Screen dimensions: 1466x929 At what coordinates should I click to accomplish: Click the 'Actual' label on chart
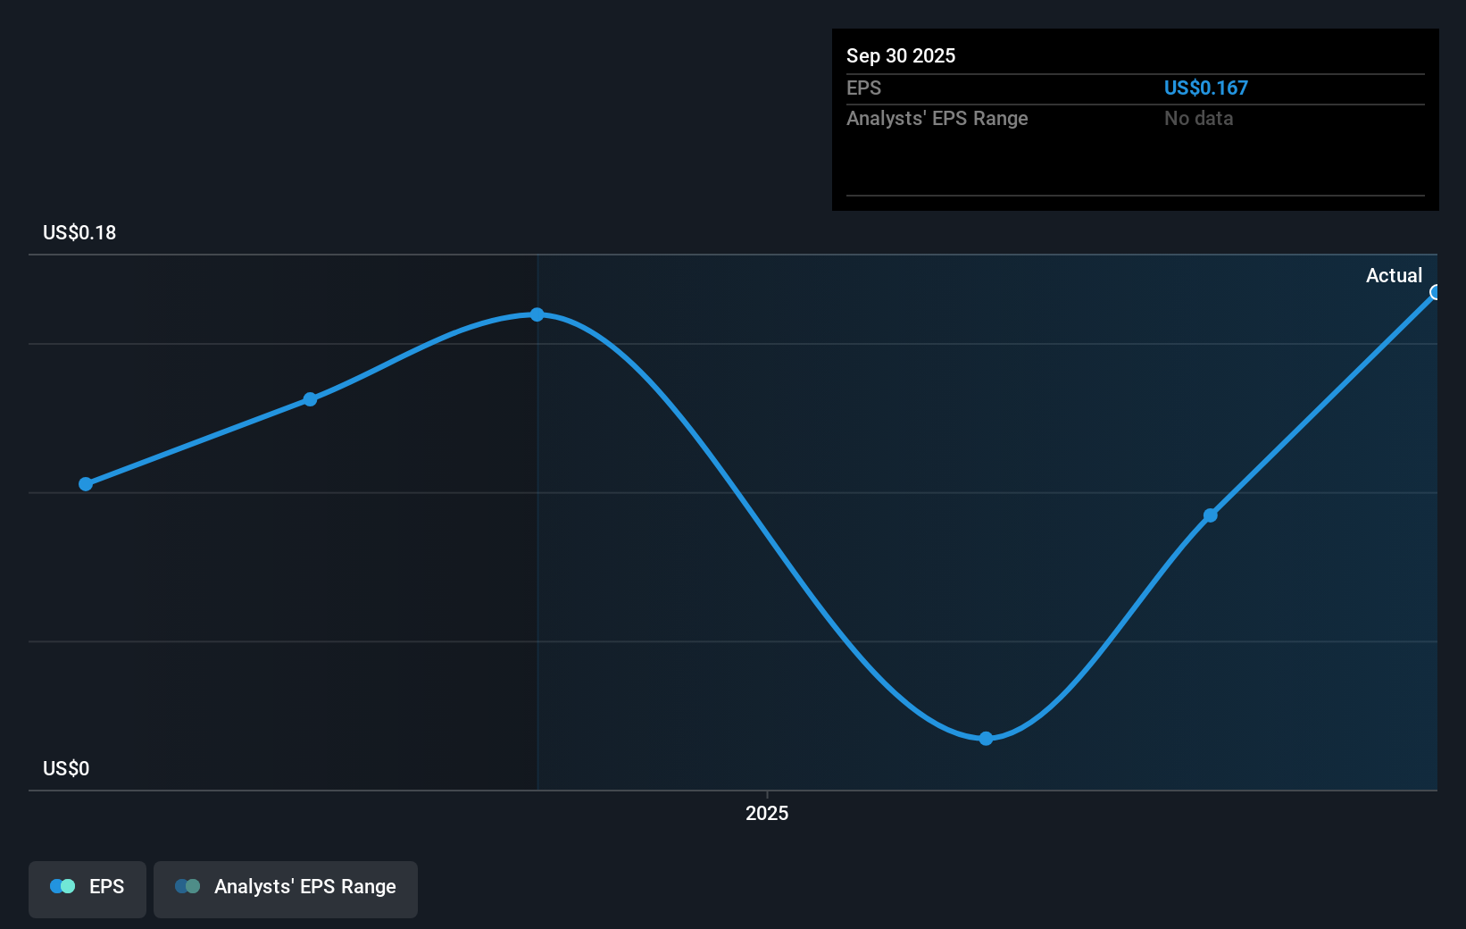[1394, 275]
